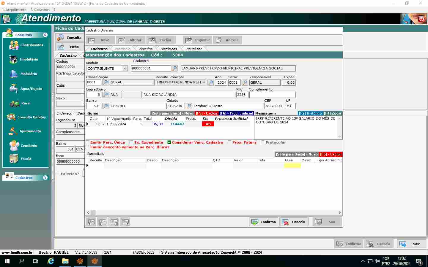Open Internet Explorer from the taskbar
Image resolution: width=428 pixels, height=267 pixels.
point(51,261)
